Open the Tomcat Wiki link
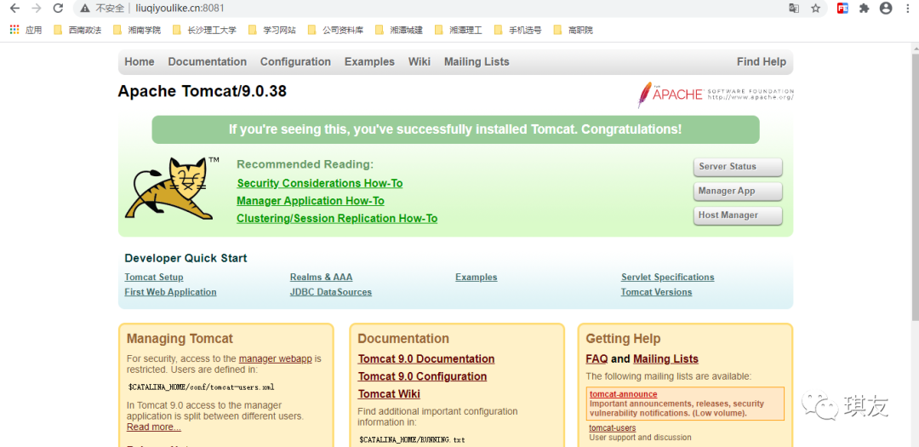Screen dimensions: 919x447 click(389, 394)
